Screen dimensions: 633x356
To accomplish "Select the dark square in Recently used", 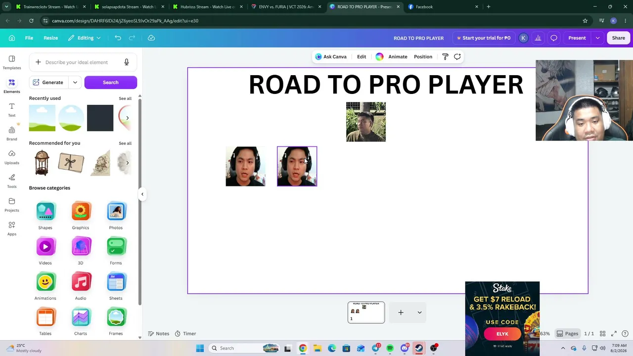I will [x=100, y=118].
